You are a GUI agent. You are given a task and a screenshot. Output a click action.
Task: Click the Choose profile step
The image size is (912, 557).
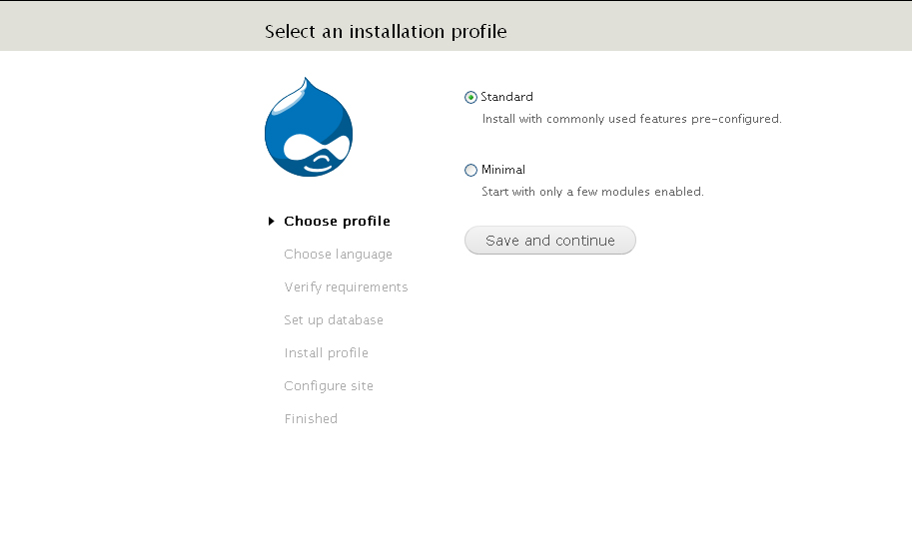pyautogui.click(x=337, y=222)
